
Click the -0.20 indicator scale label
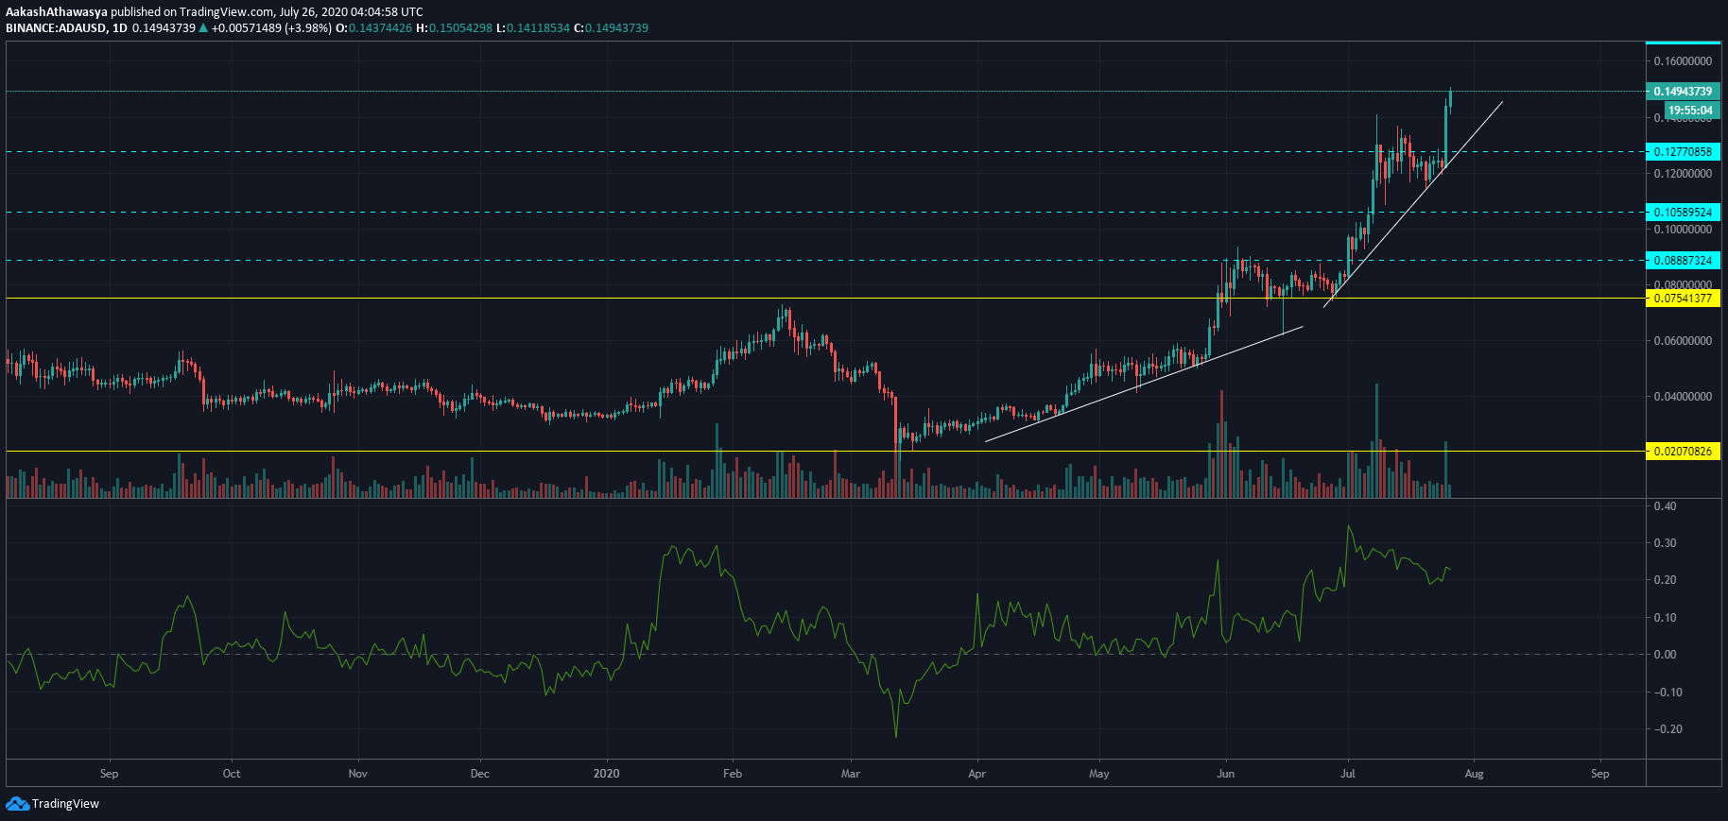point(1668,729)
